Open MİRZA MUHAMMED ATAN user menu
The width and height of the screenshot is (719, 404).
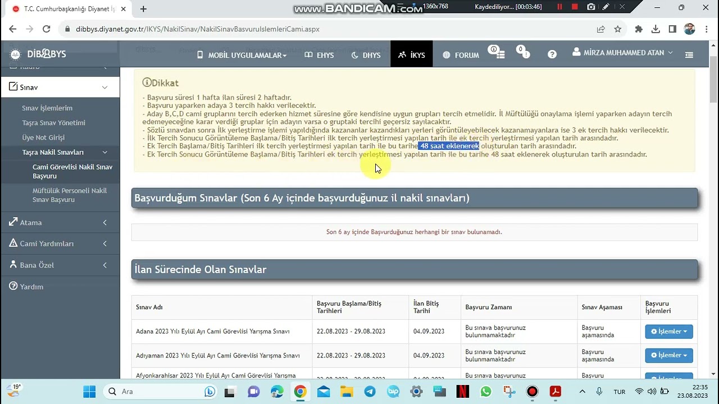(x=622, y=53)
